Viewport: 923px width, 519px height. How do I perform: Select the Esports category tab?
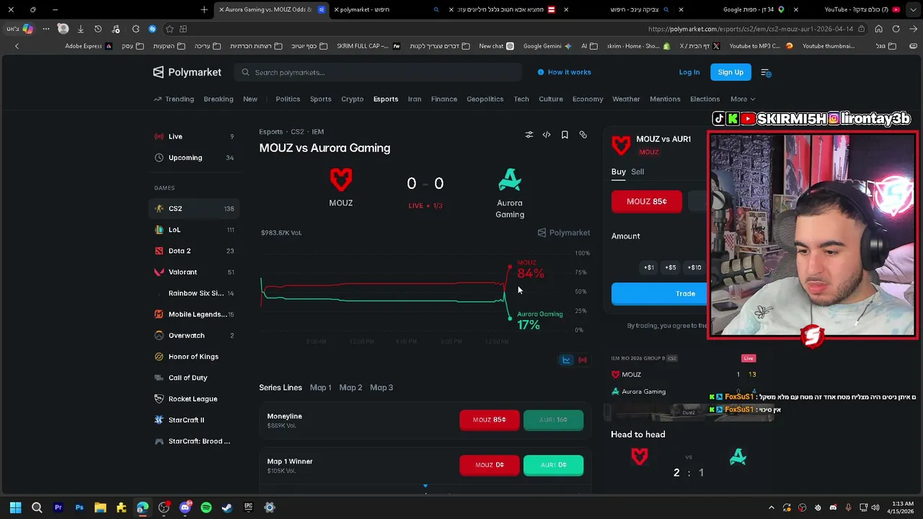point(386,99)
